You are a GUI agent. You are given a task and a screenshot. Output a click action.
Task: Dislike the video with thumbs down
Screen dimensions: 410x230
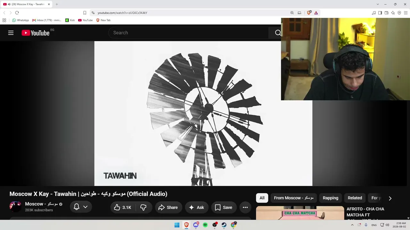[143, 207]
